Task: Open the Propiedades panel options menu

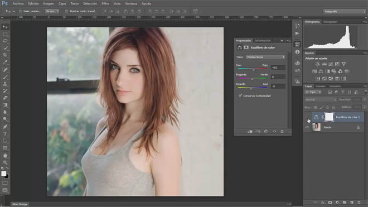Action: pos(288,41)
